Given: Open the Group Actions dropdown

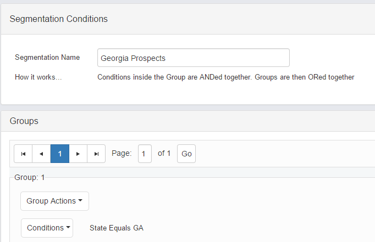Looking at the screenshot, I should click(54, 201).
